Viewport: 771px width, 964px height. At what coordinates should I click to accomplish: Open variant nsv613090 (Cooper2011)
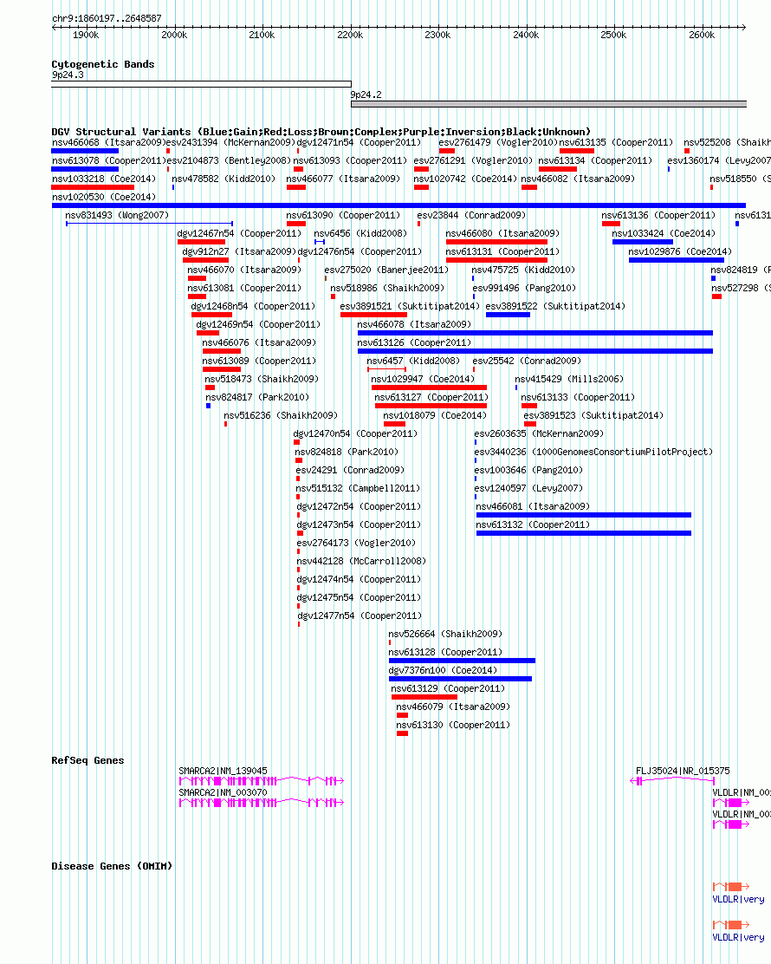(343, 215)
